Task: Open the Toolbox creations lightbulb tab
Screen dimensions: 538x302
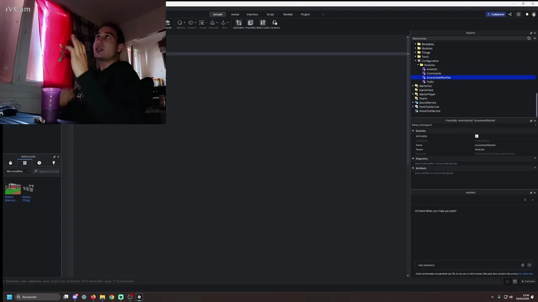Action: (53, 163)
